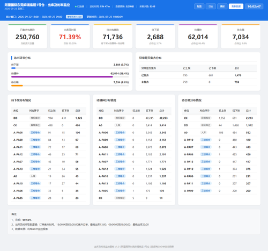Click the A-PA08 row total 3,345

click(x=163, y=133)
